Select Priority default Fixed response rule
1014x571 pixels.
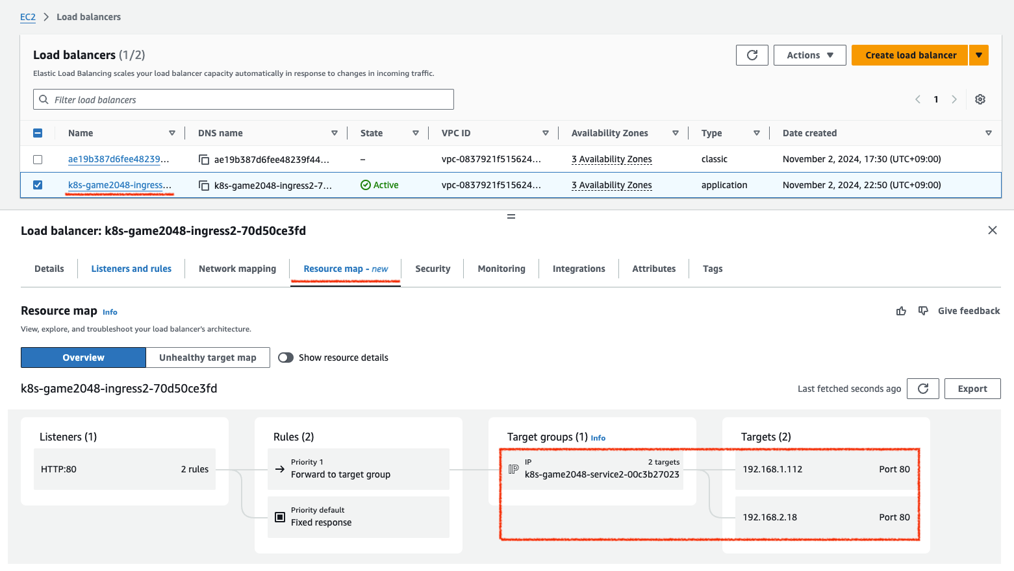point(359,517)
